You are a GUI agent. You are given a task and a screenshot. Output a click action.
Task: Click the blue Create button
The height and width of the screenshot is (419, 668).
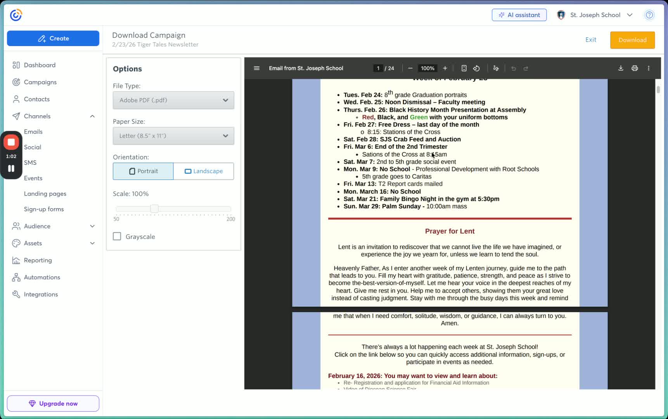[x=53, y=38]
